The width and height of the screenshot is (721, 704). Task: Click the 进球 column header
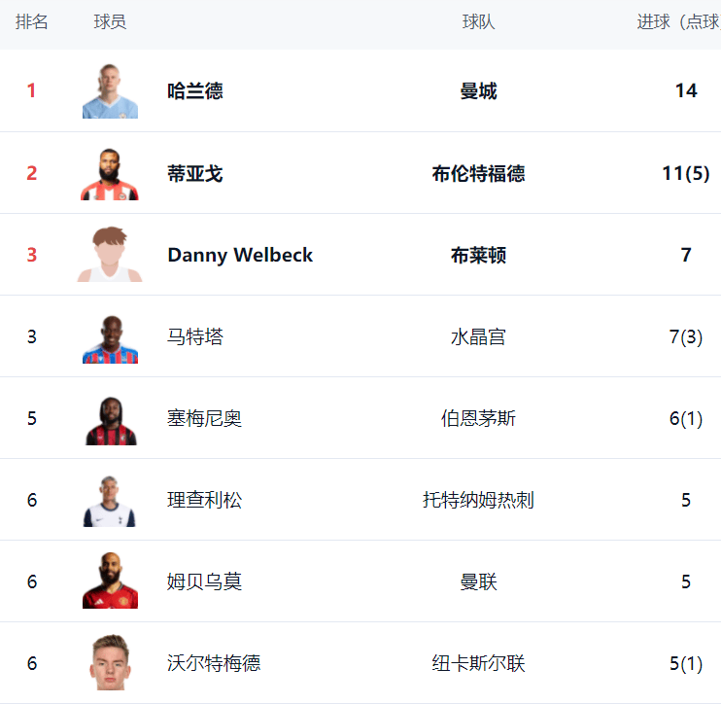point(677,22)
